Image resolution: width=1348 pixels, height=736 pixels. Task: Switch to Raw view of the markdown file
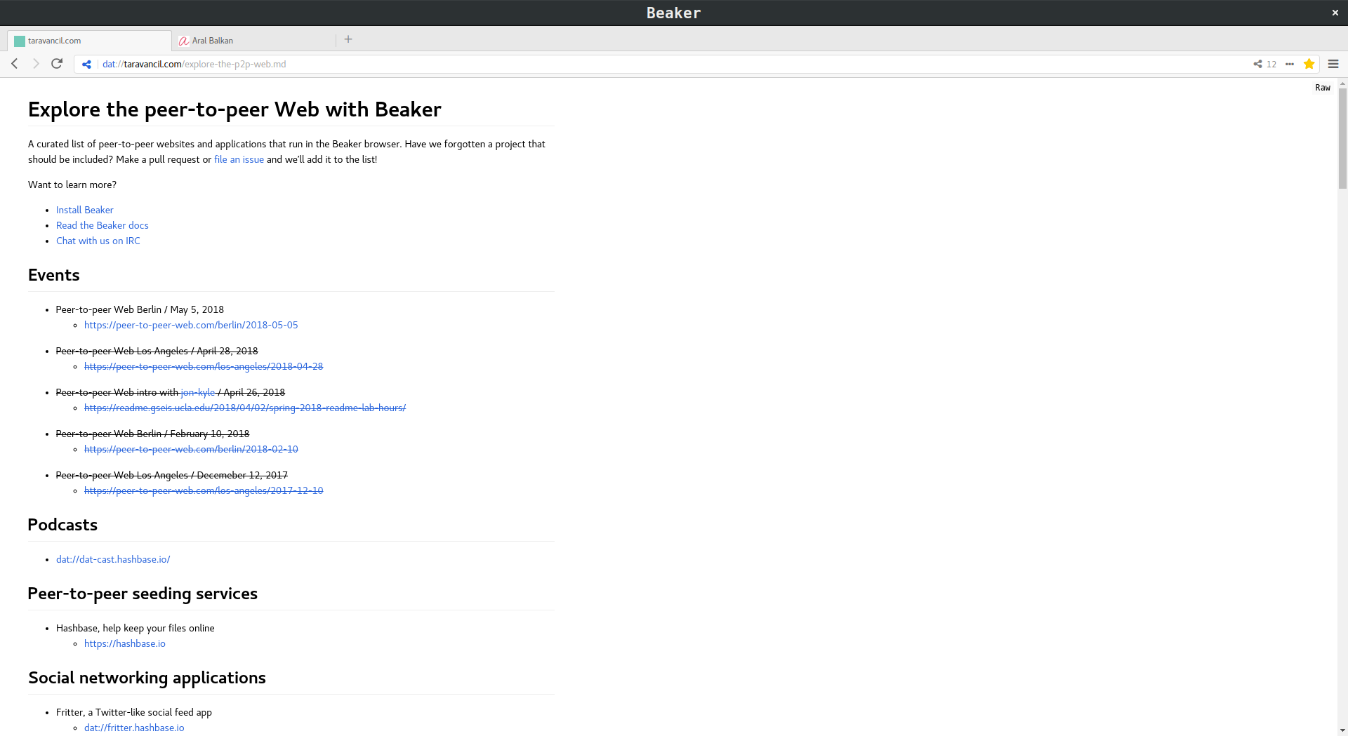1322,88
